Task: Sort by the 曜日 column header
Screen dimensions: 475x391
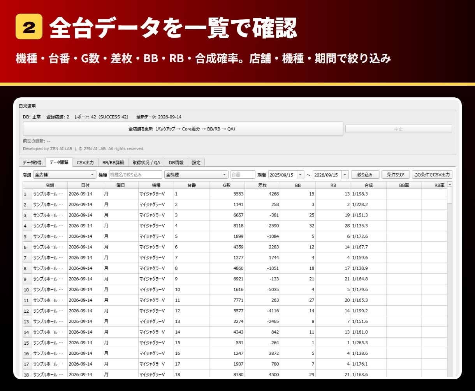Action: pos(121,185)
